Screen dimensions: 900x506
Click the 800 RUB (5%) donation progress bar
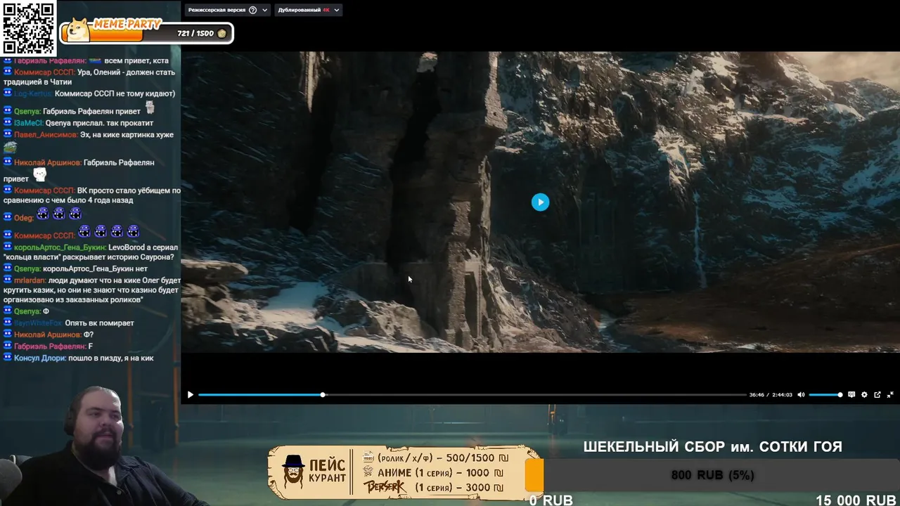[x=712, y=475]
